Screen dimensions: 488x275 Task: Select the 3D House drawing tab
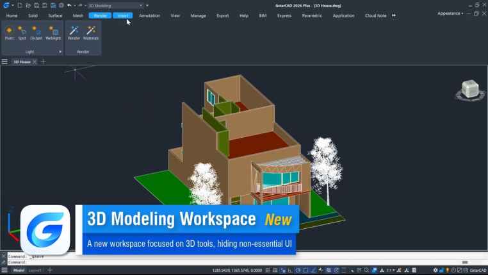(x=22, y=62)
